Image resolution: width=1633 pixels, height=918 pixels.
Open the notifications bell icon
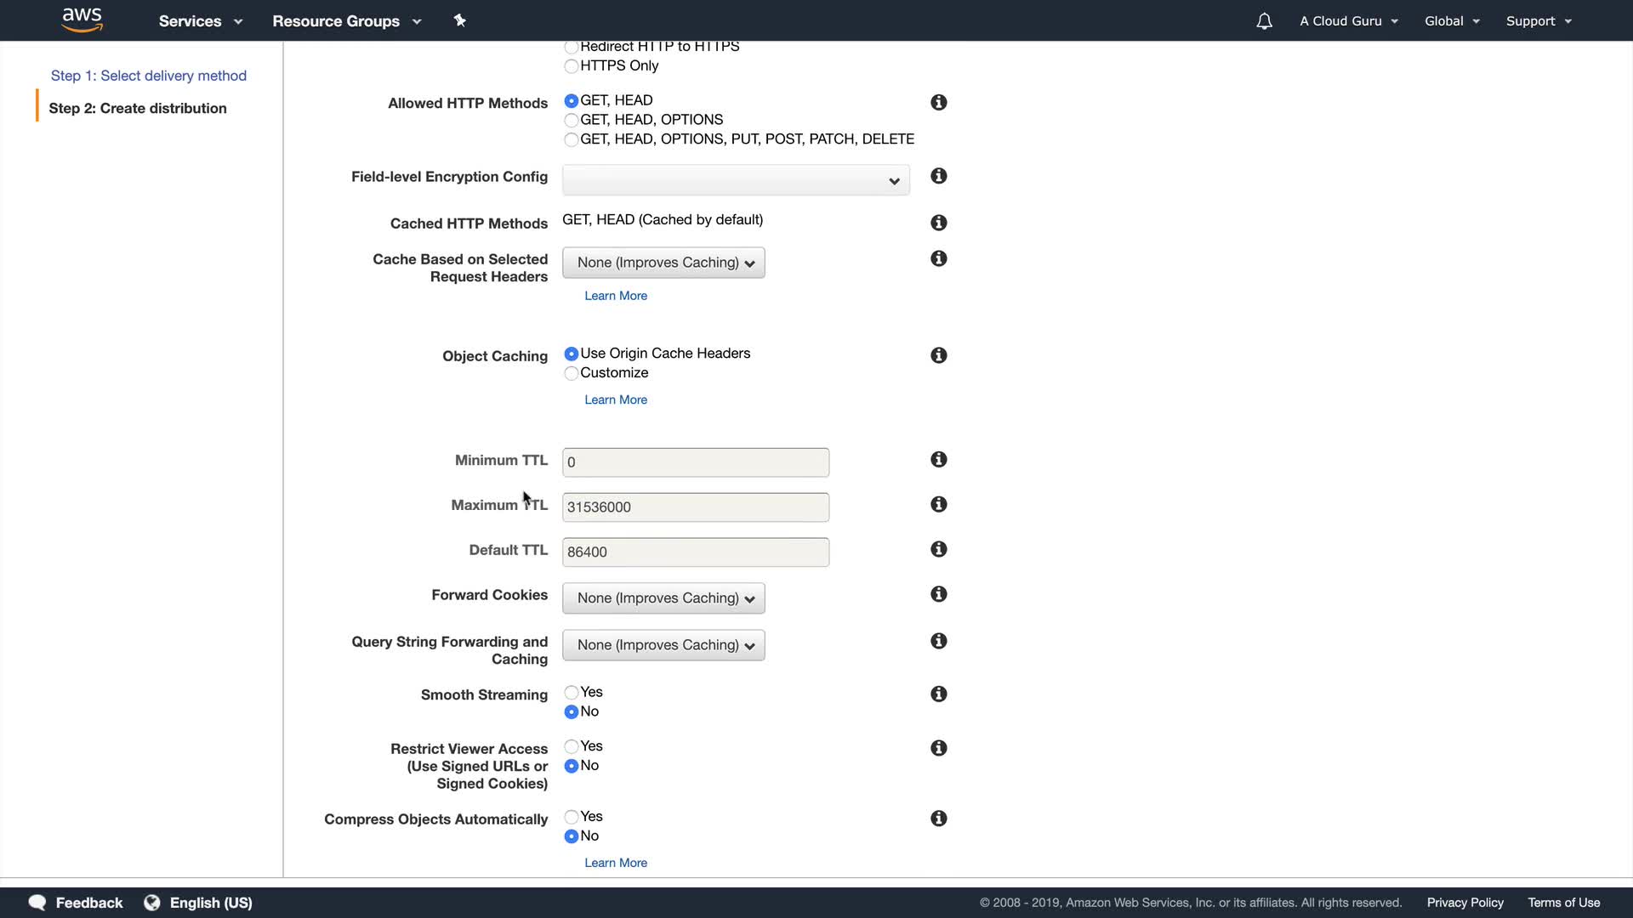(1264, 21)
